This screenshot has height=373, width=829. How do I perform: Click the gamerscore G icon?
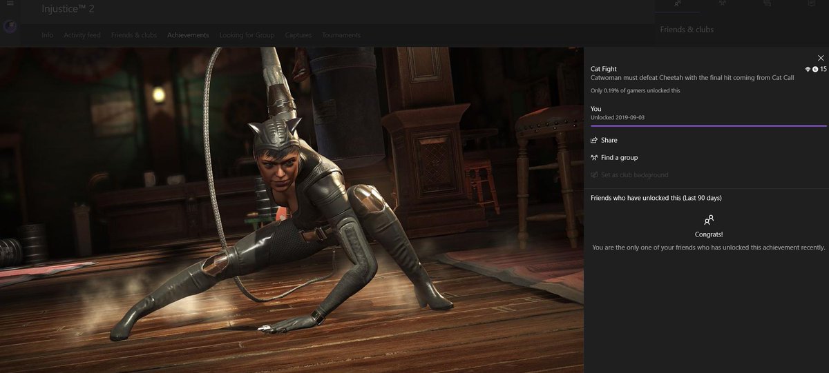coord(815,69)
